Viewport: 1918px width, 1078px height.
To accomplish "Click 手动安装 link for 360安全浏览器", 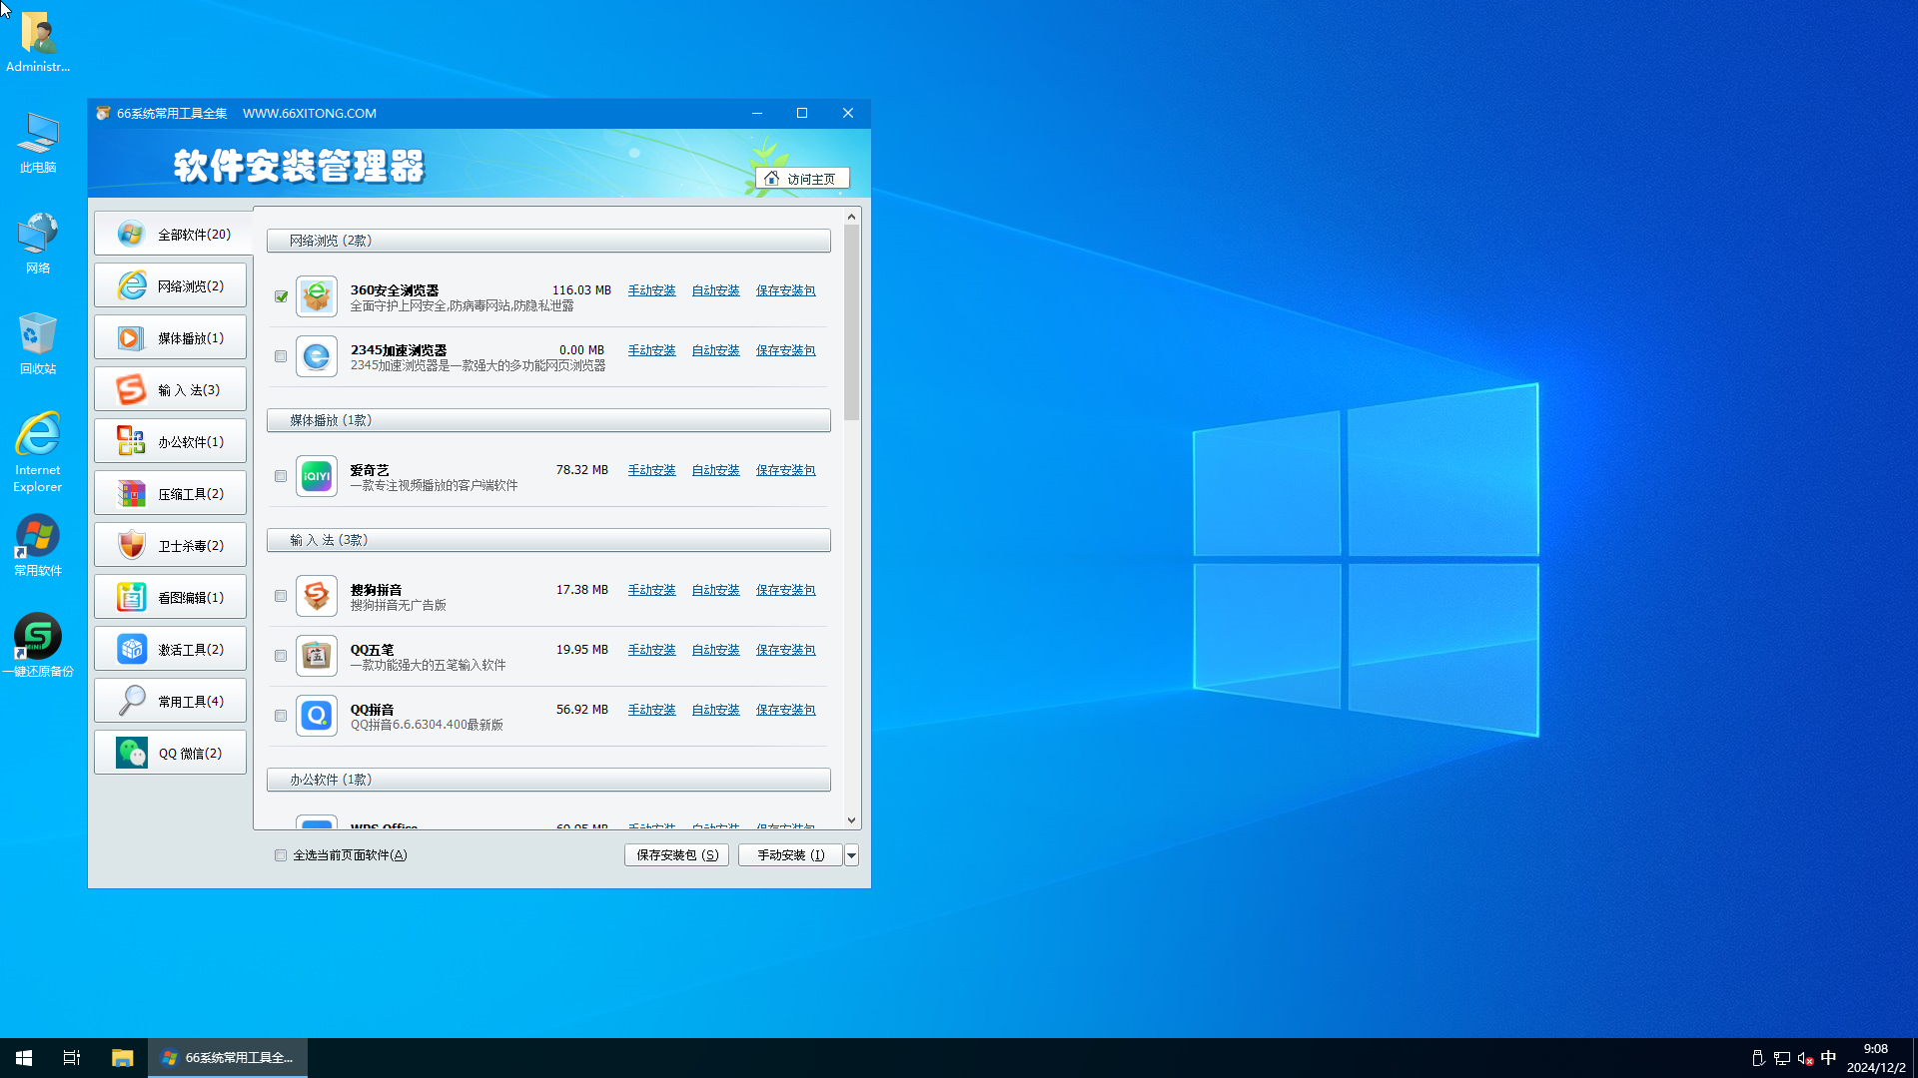I will click(x=651, y=290).
